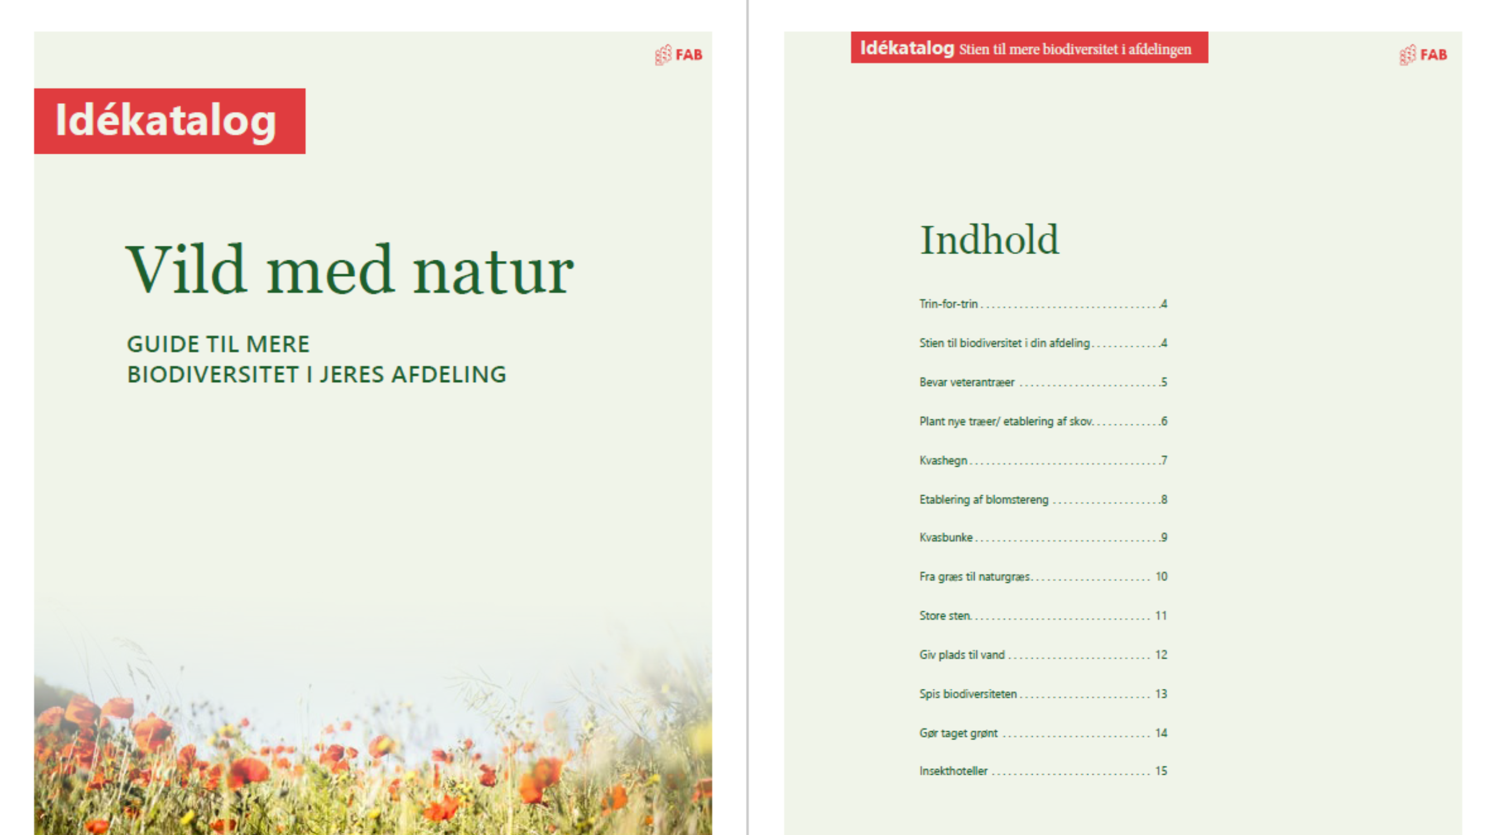
Task: Open the Store sten entry
Action: tap(944, 616)
